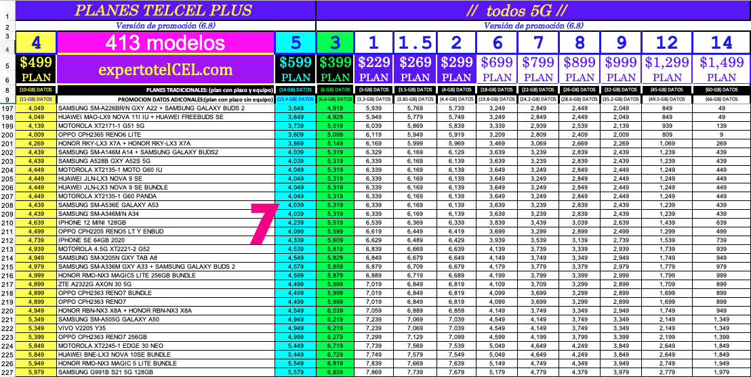Select row header number 220
751x377 pixels.
click(x=7, y=311)
